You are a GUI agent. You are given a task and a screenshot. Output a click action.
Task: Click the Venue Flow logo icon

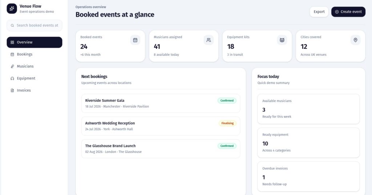click(12, 9)
